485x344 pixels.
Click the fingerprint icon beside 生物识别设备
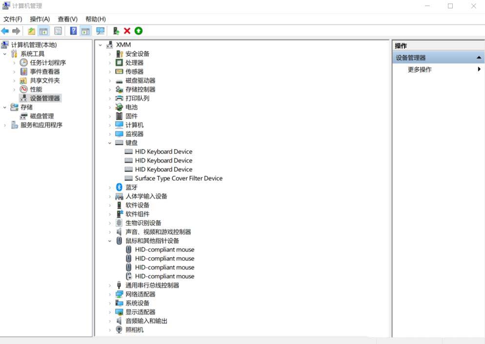point(119,223)
